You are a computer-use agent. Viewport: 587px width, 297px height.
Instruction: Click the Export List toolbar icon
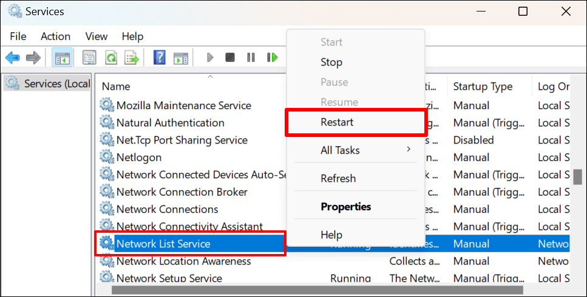132,58
